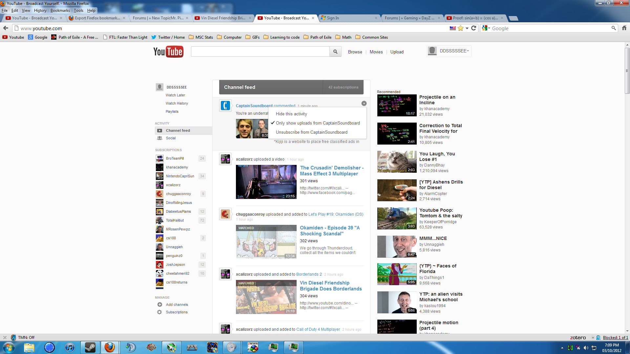Screen dimensions: 630x354
Task: Click the YouTube logo
Action: click(x=168, y=52)
